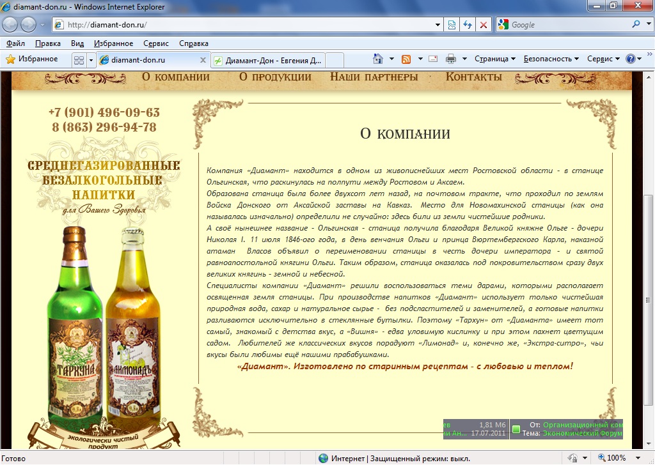The image size is (655, 465).
Task: Open notification subject Экономический Форум
Action: [582, 433]
